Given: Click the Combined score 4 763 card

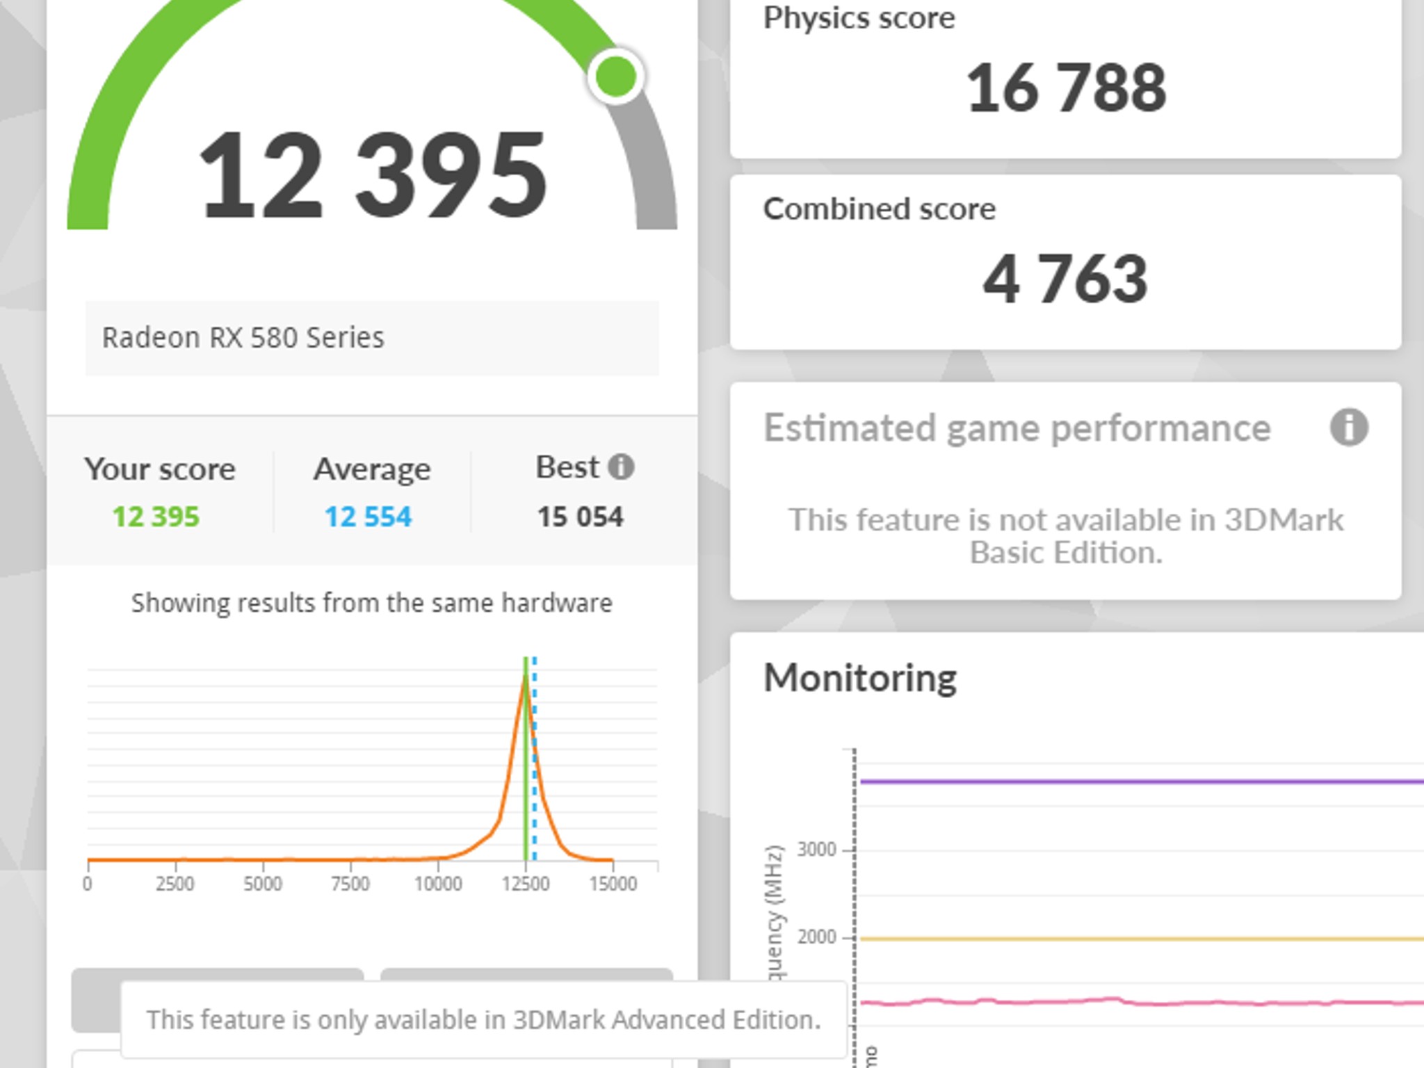Looking at the screenshot, I should click(x=1065, y=262).
